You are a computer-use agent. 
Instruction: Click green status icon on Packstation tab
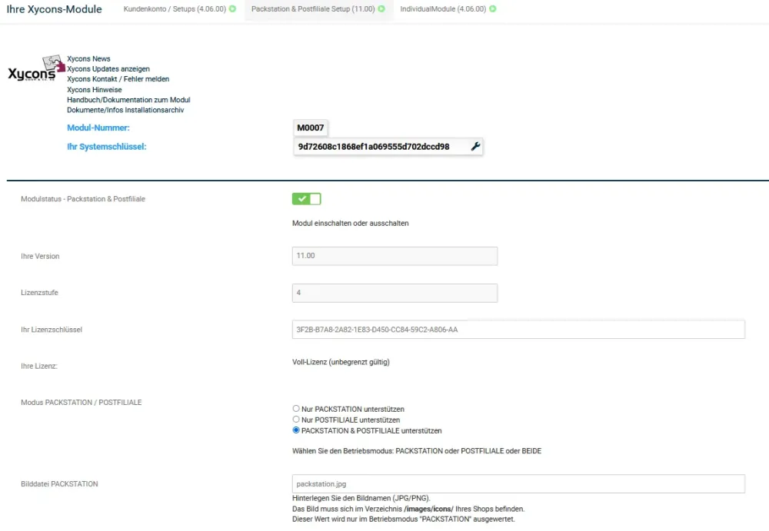click(x=381, y=8)
